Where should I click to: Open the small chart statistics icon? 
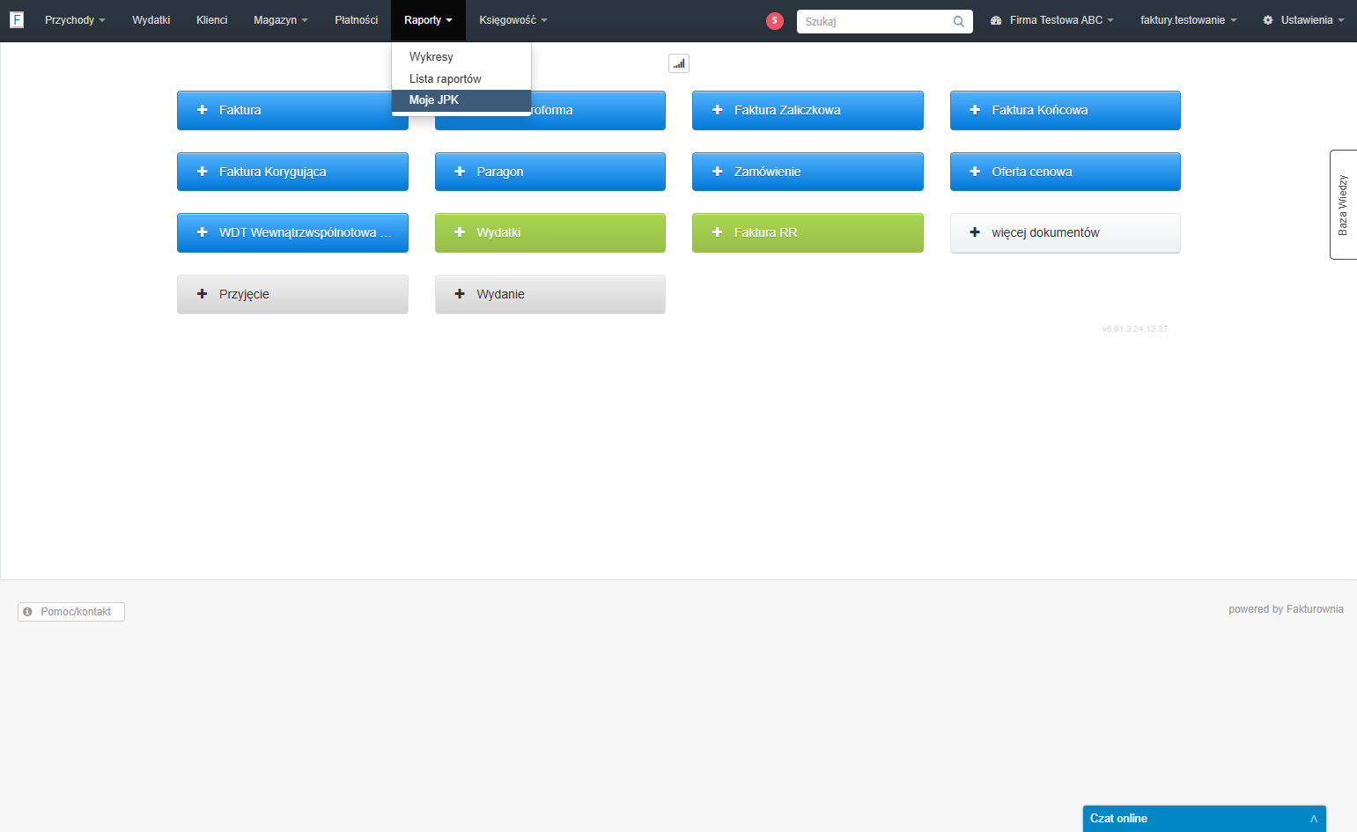[679, 63]
